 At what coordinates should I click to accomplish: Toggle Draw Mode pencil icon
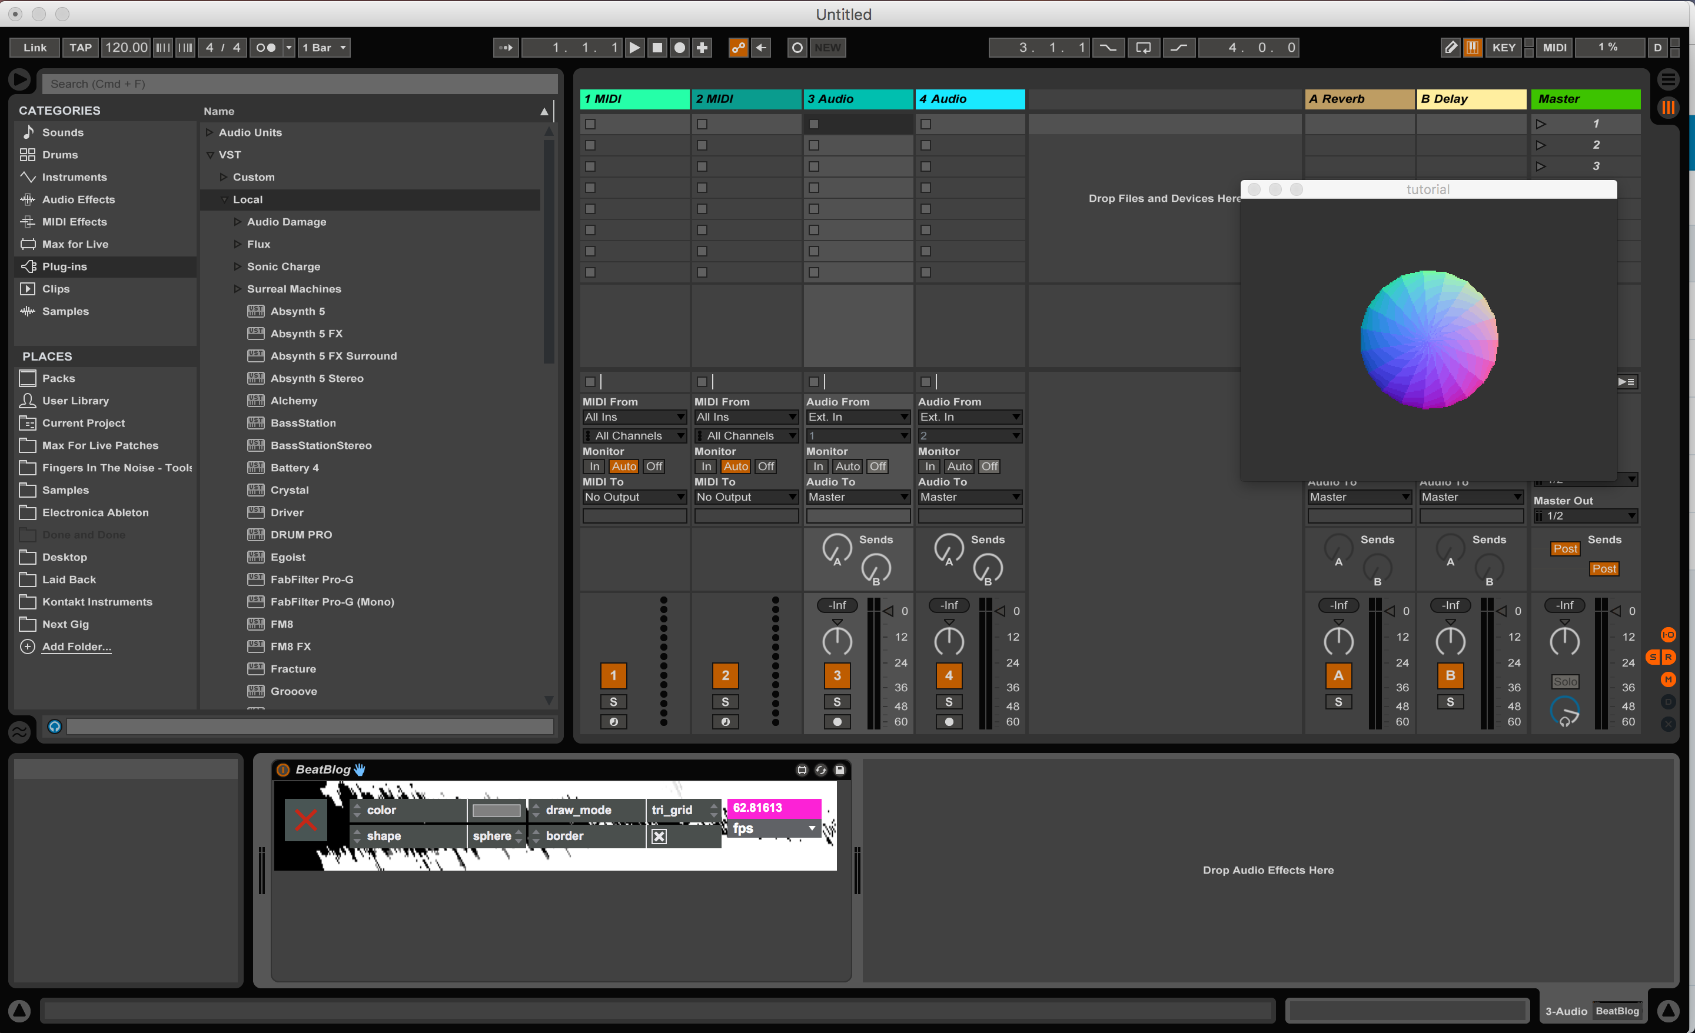pos(1450,48)
